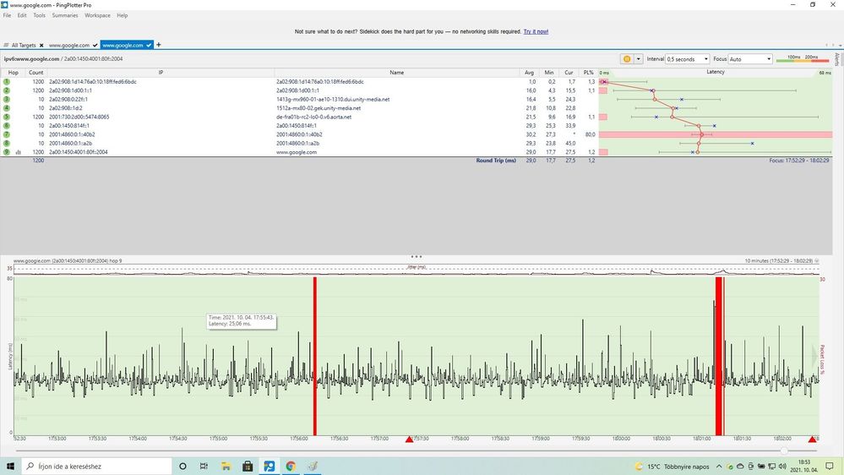The image size is (844, 475).
Task: Select the green hop 3 circle icon
Action: click(x=7, y=99)
